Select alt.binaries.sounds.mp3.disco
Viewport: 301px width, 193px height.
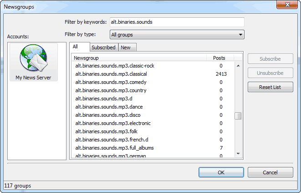click(x=153, y=115)
